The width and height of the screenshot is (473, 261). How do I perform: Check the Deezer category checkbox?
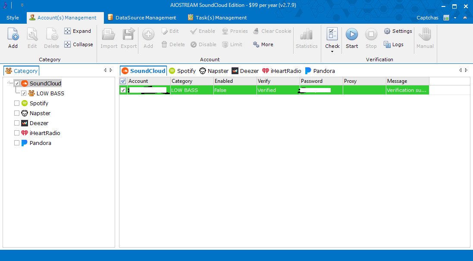17,123
